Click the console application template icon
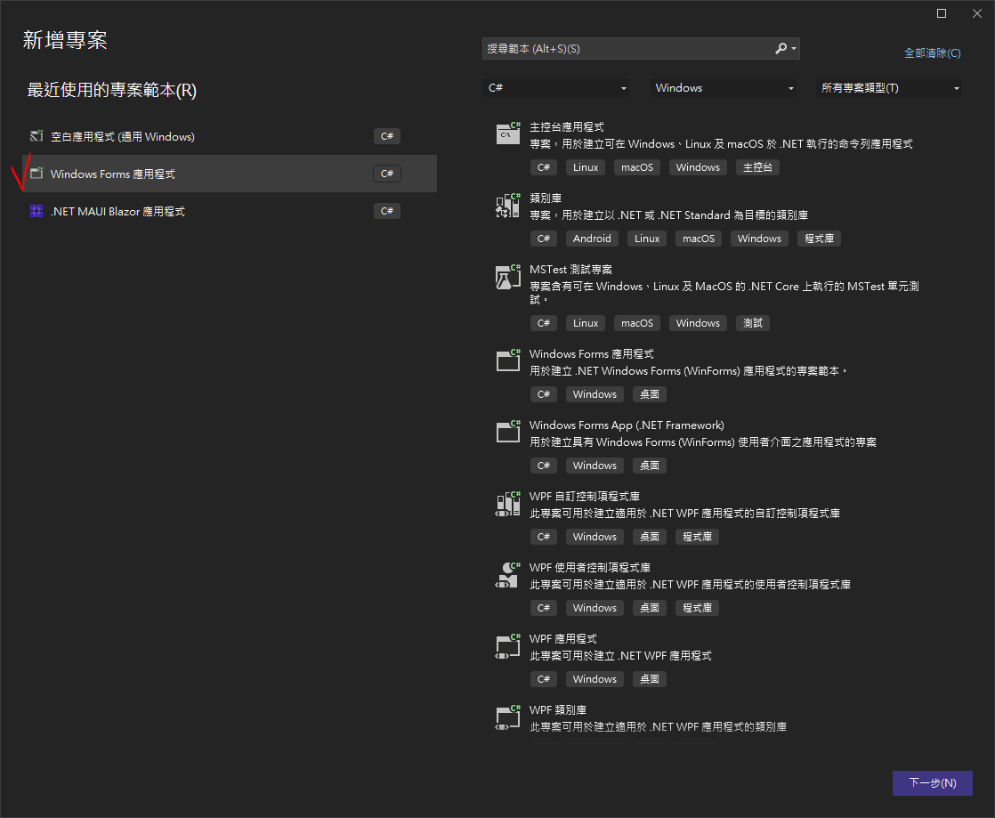 507,134
